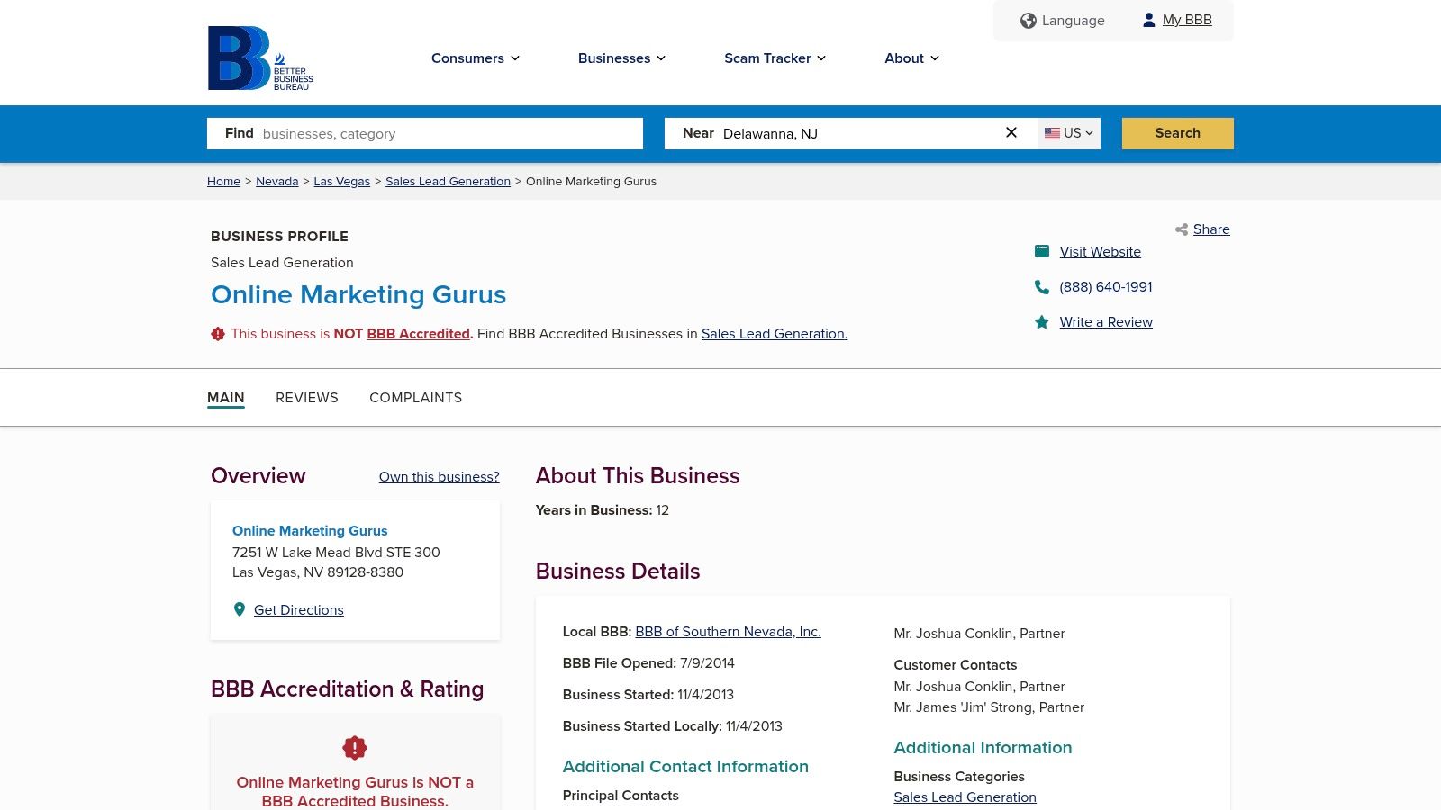Expand the Consumers menu

point(476,58)
